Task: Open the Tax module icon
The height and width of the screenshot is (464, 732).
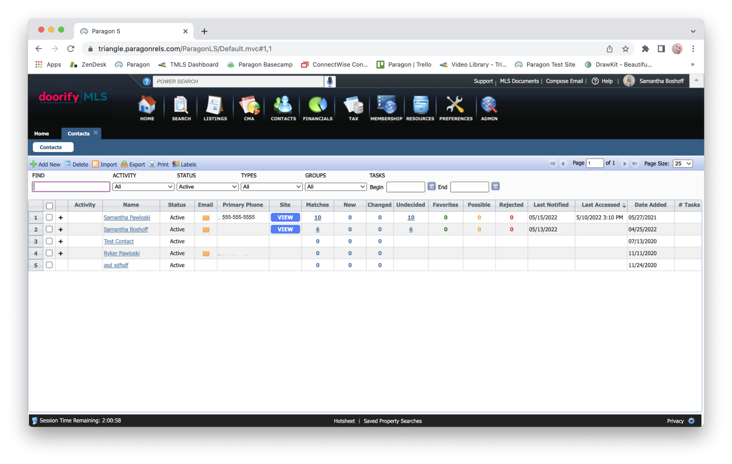Action: coord(353,108)
